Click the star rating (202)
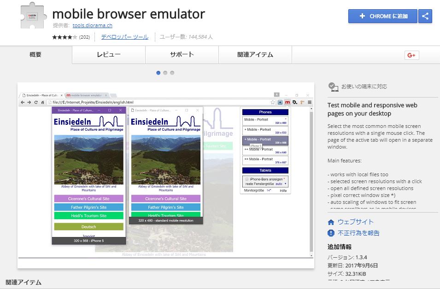The image size is (440, 289). (70, 37)
